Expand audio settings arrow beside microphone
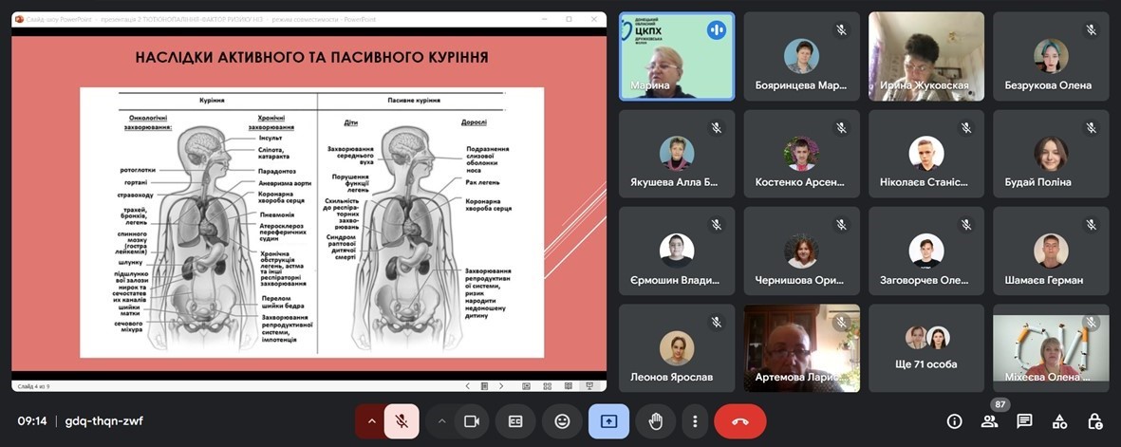Viewport: 1121px width, 447px height. coord(370,421)
